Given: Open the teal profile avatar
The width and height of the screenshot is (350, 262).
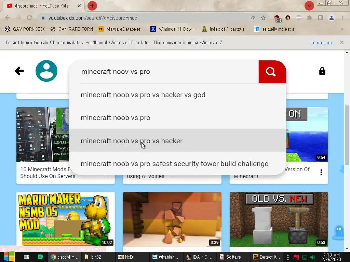Looking at the screenshot, I should tap(46, 71).
